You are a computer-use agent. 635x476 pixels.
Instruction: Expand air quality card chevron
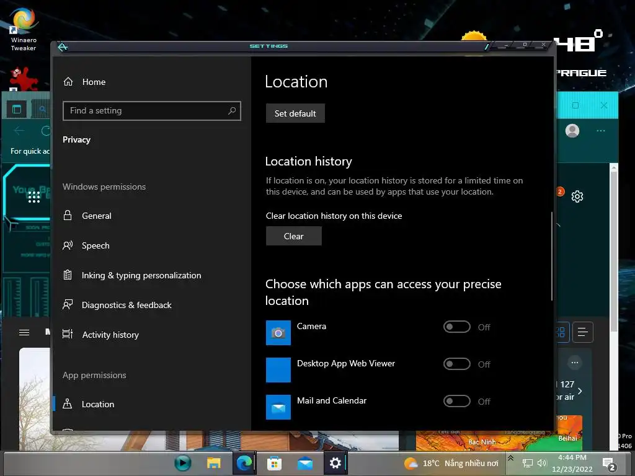580,390
